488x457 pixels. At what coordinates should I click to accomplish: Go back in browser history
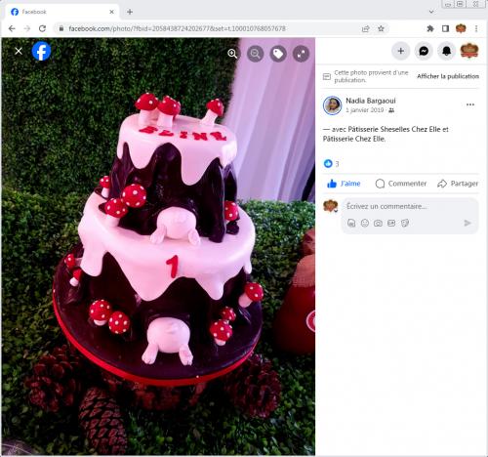pyautogui.click(x=12, y=28)
